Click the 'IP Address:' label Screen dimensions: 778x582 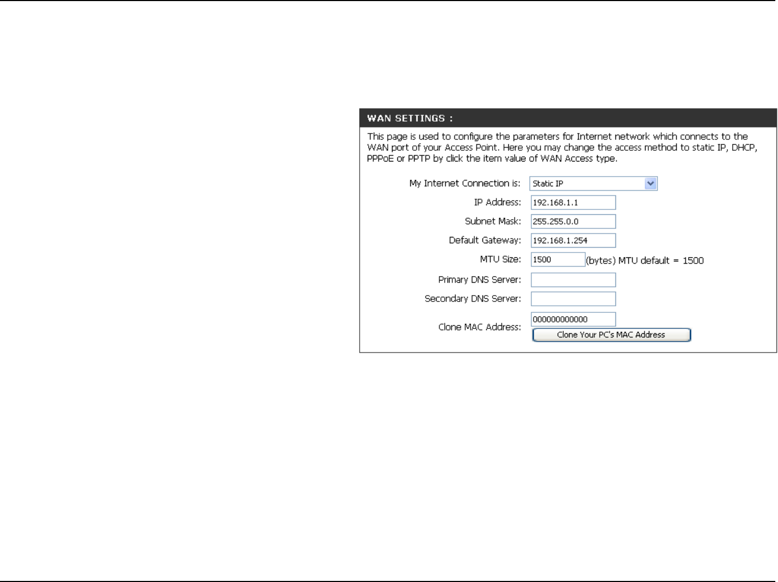(x=497, y=202)
